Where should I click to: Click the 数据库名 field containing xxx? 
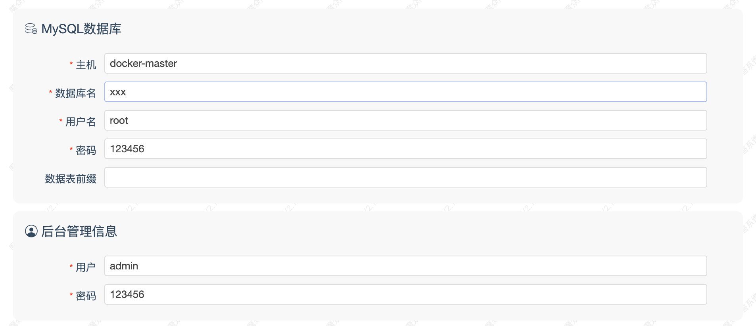click(405, 92)
